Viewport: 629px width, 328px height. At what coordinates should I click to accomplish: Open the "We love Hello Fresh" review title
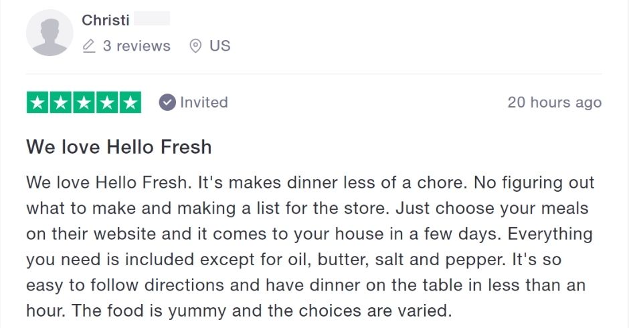click(x=118, y=146)
